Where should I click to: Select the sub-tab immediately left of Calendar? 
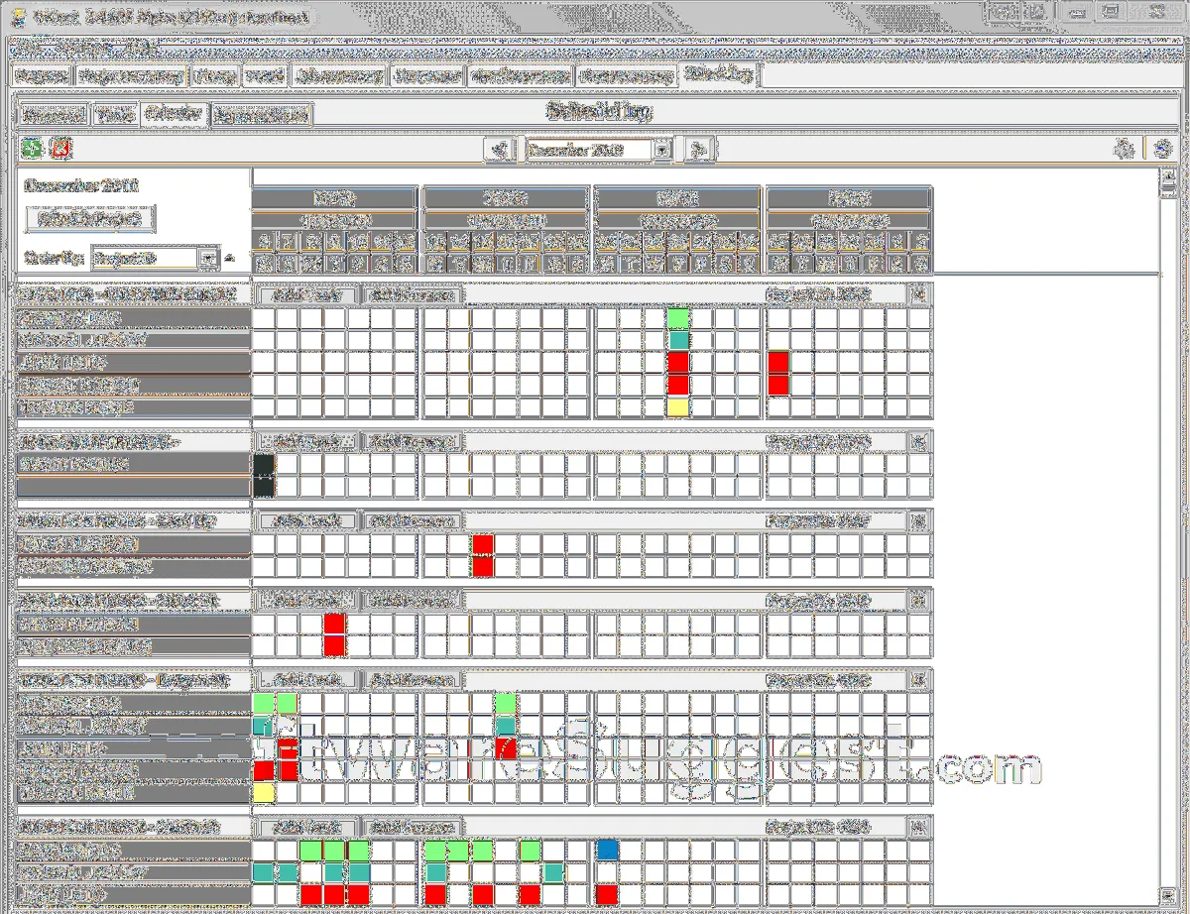(x=115, y=115)
